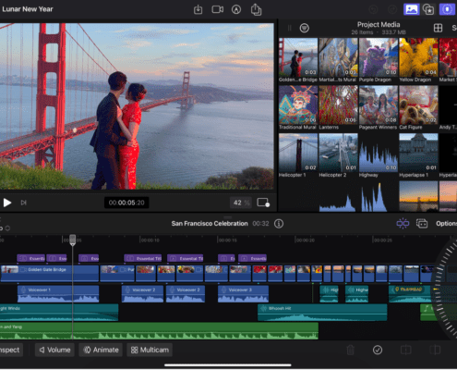457x370 pixels.
Task: Select the Voiceover 1 audio clip
Action: 58,294
